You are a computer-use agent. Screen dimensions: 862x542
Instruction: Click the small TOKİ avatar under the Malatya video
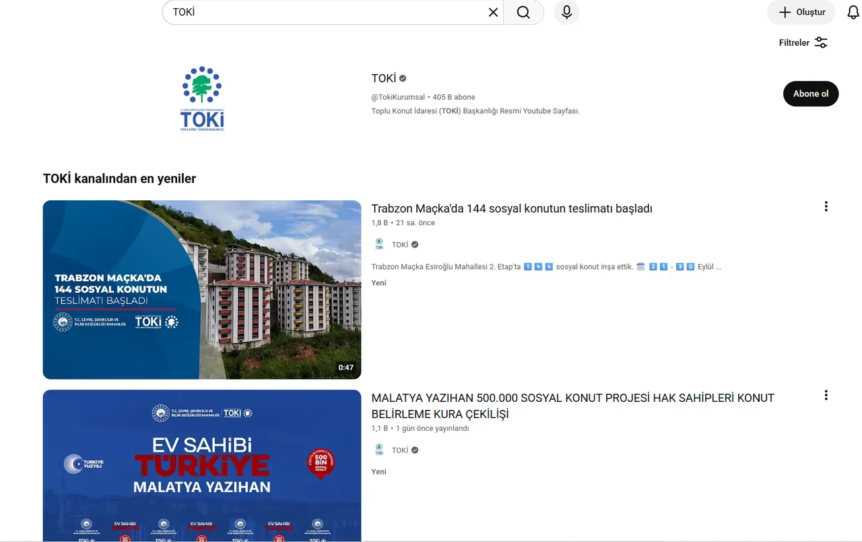click(379, 450)
